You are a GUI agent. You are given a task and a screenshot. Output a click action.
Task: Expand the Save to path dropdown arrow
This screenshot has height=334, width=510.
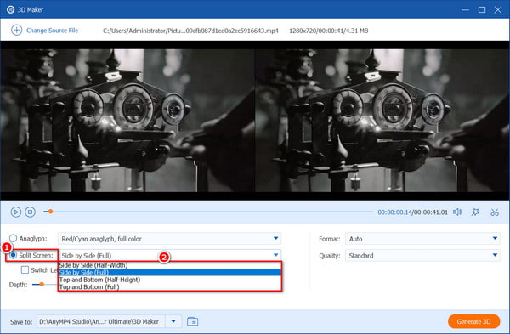click(x=173, y=321)
